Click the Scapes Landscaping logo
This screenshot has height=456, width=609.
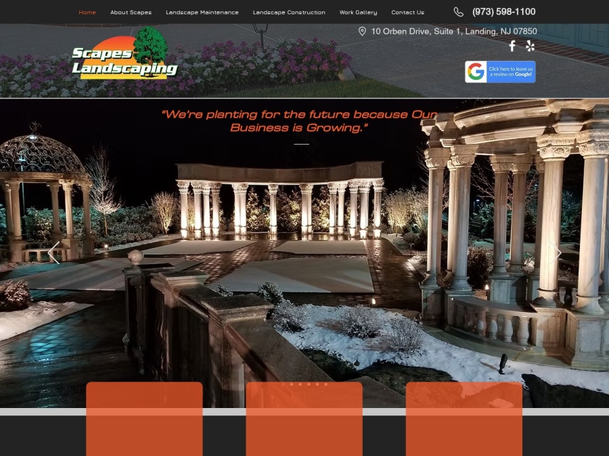[x=125, y=53]
